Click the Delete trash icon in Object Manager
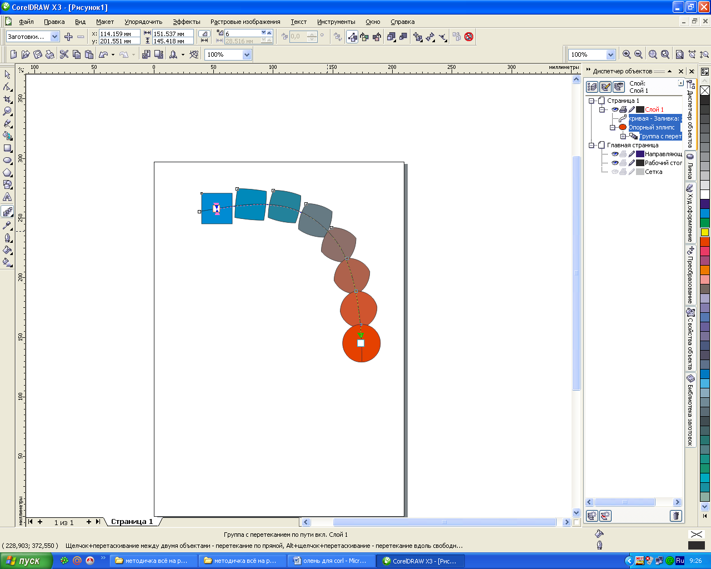Image resolution: width=711 pixels, height=569 pixels. coord(675,516)
